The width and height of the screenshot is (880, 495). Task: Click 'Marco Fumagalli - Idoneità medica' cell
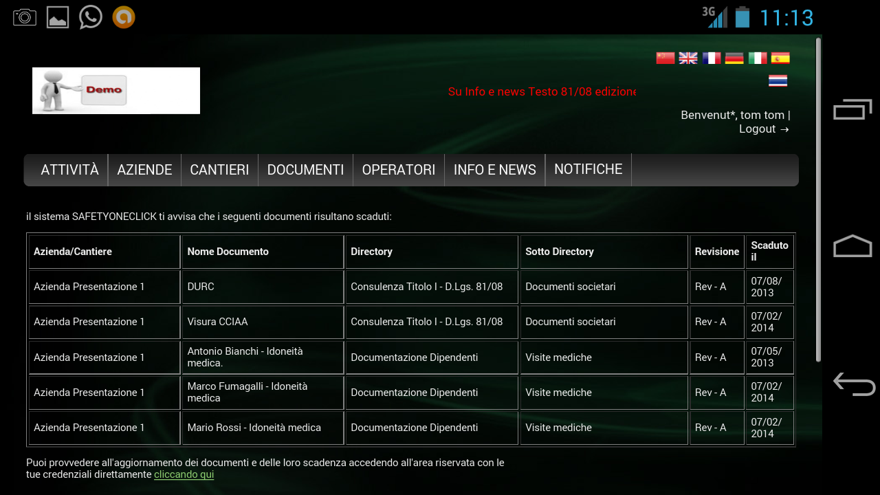pos(263,393)
